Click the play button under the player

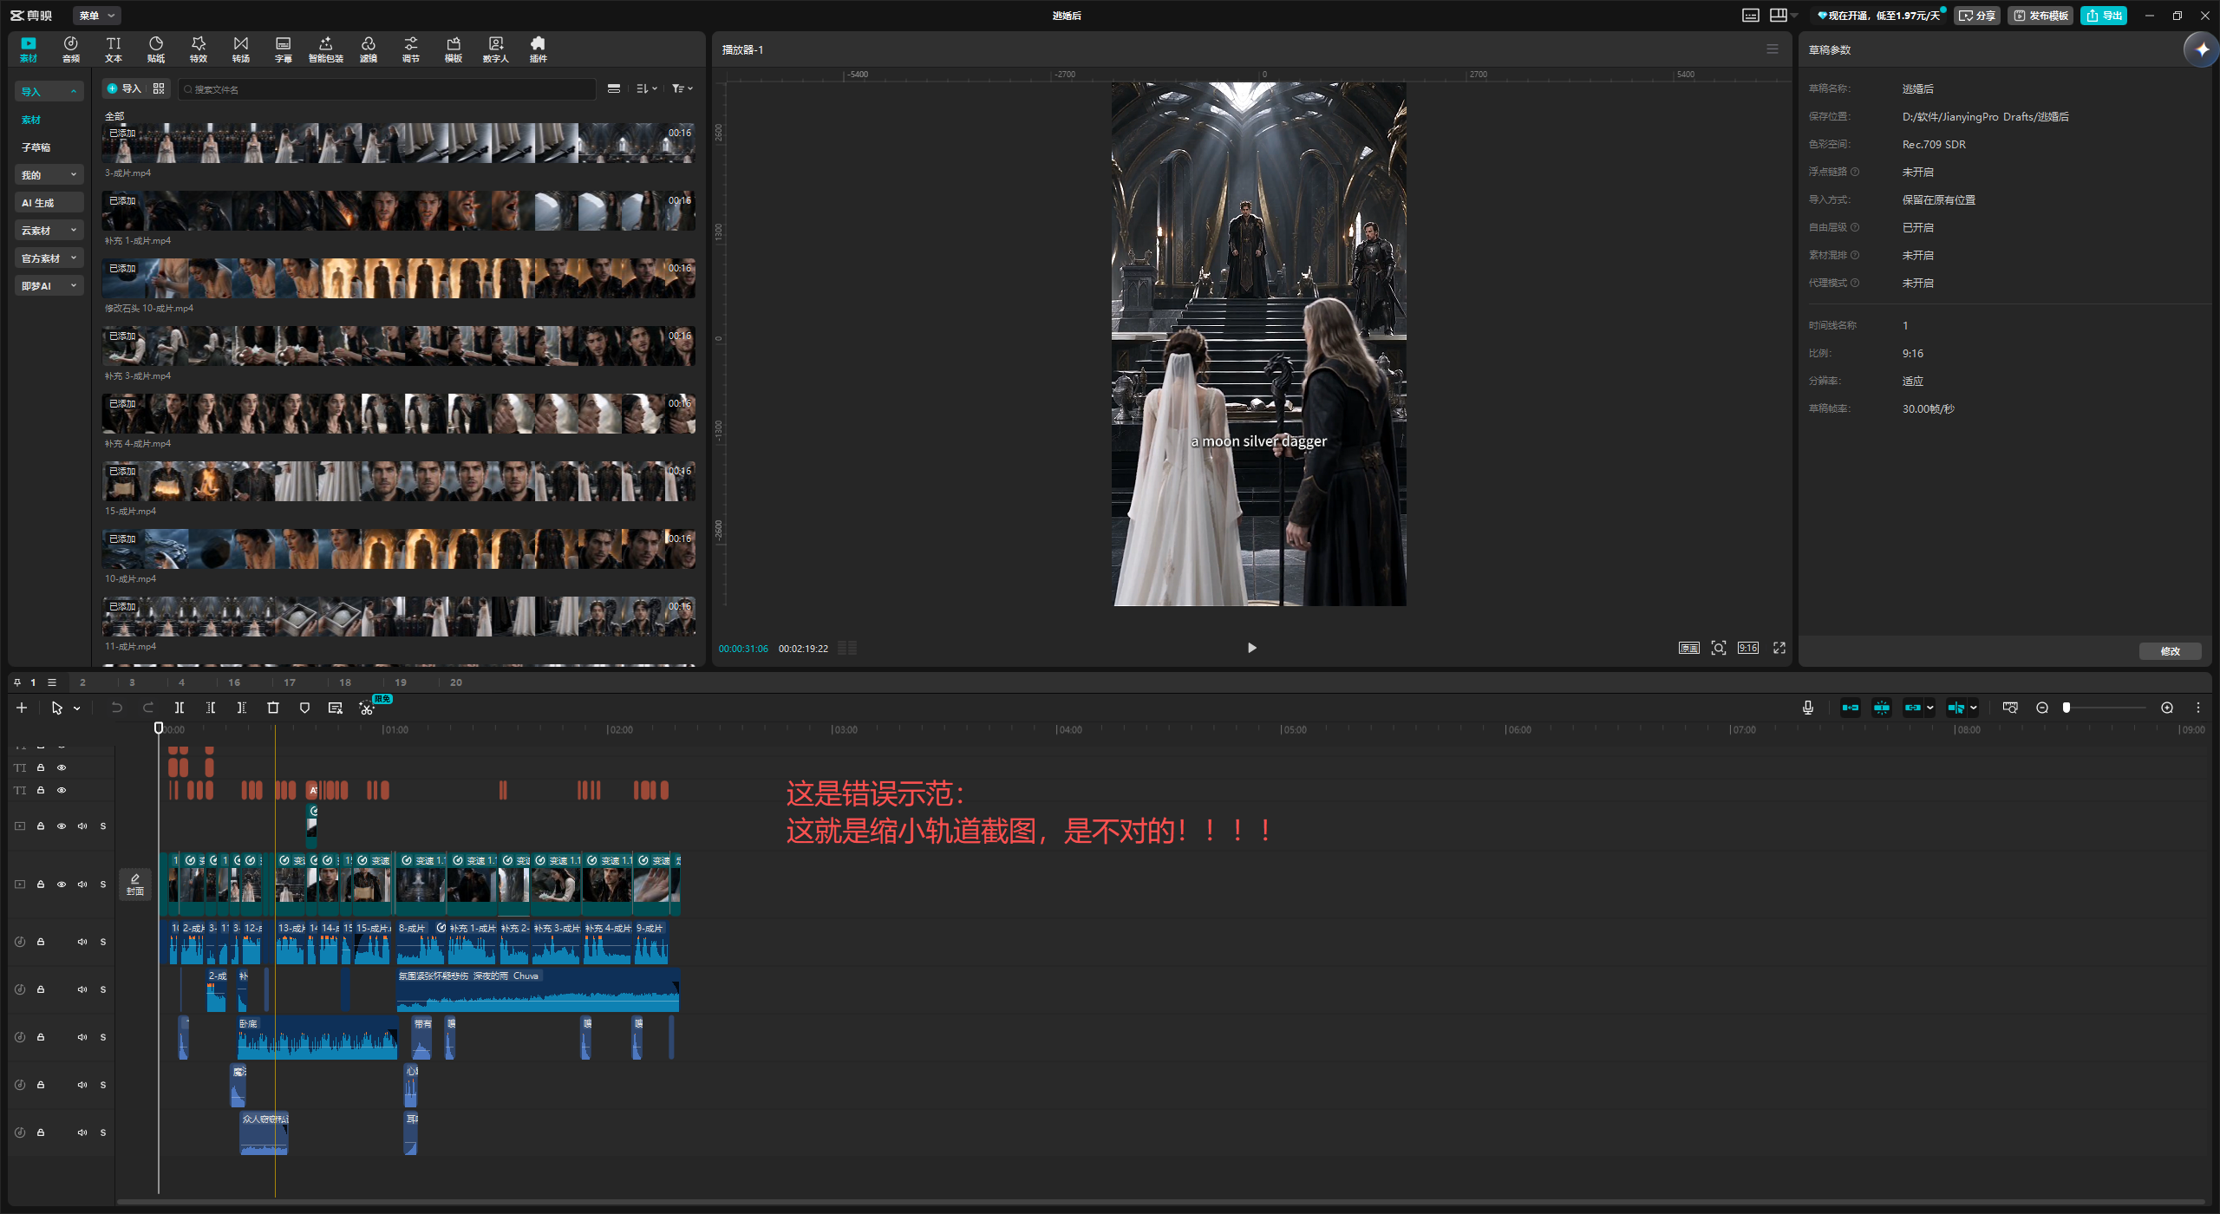coord(1251,648)
